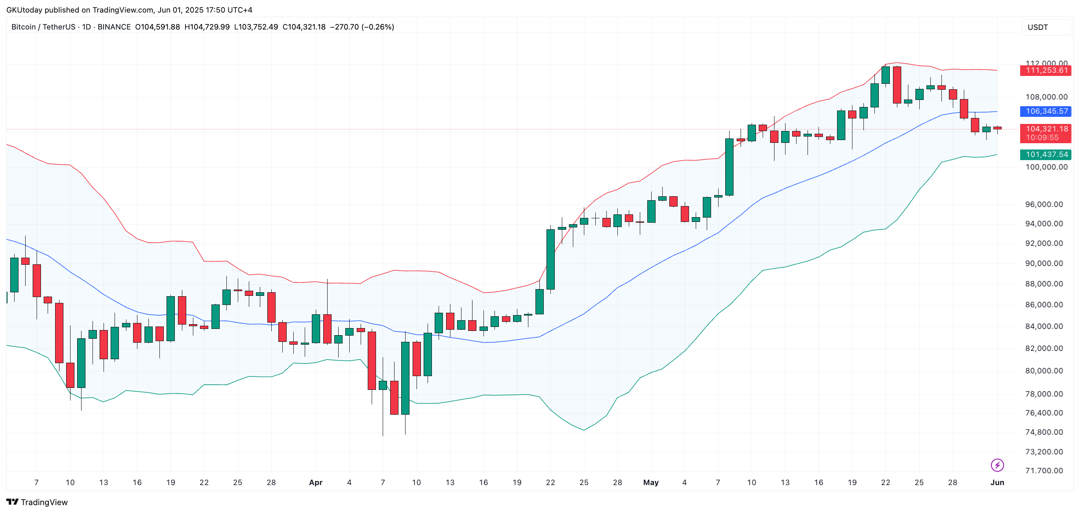The height and width of the screenshot is (513, 1080).
Task: Click date 22 before Apr on time axis
Action: point(204,482)
